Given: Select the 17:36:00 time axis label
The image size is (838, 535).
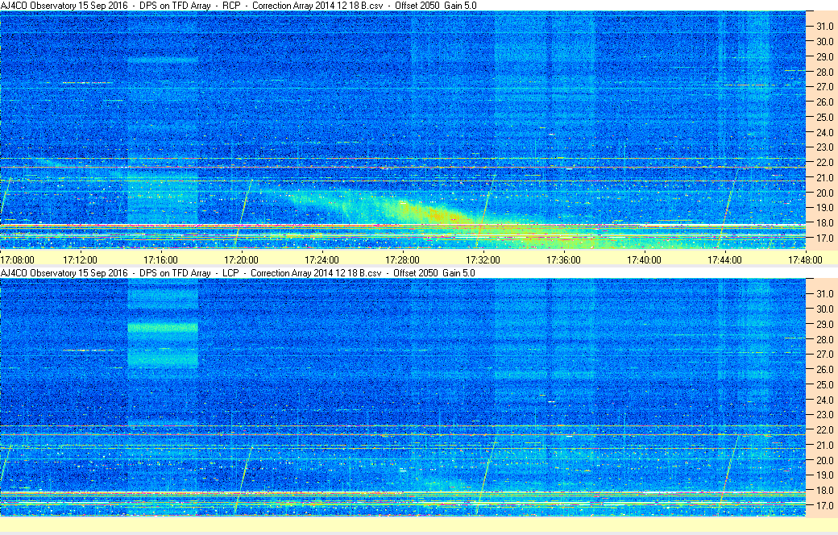Looking at the screenshot, I should coord(563,260).
